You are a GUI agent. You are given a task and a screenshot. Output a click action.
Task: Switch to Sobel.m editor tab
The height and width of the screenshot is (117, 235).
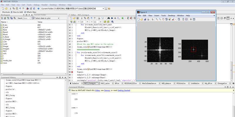pyautogui.click(x=75, y=83)
